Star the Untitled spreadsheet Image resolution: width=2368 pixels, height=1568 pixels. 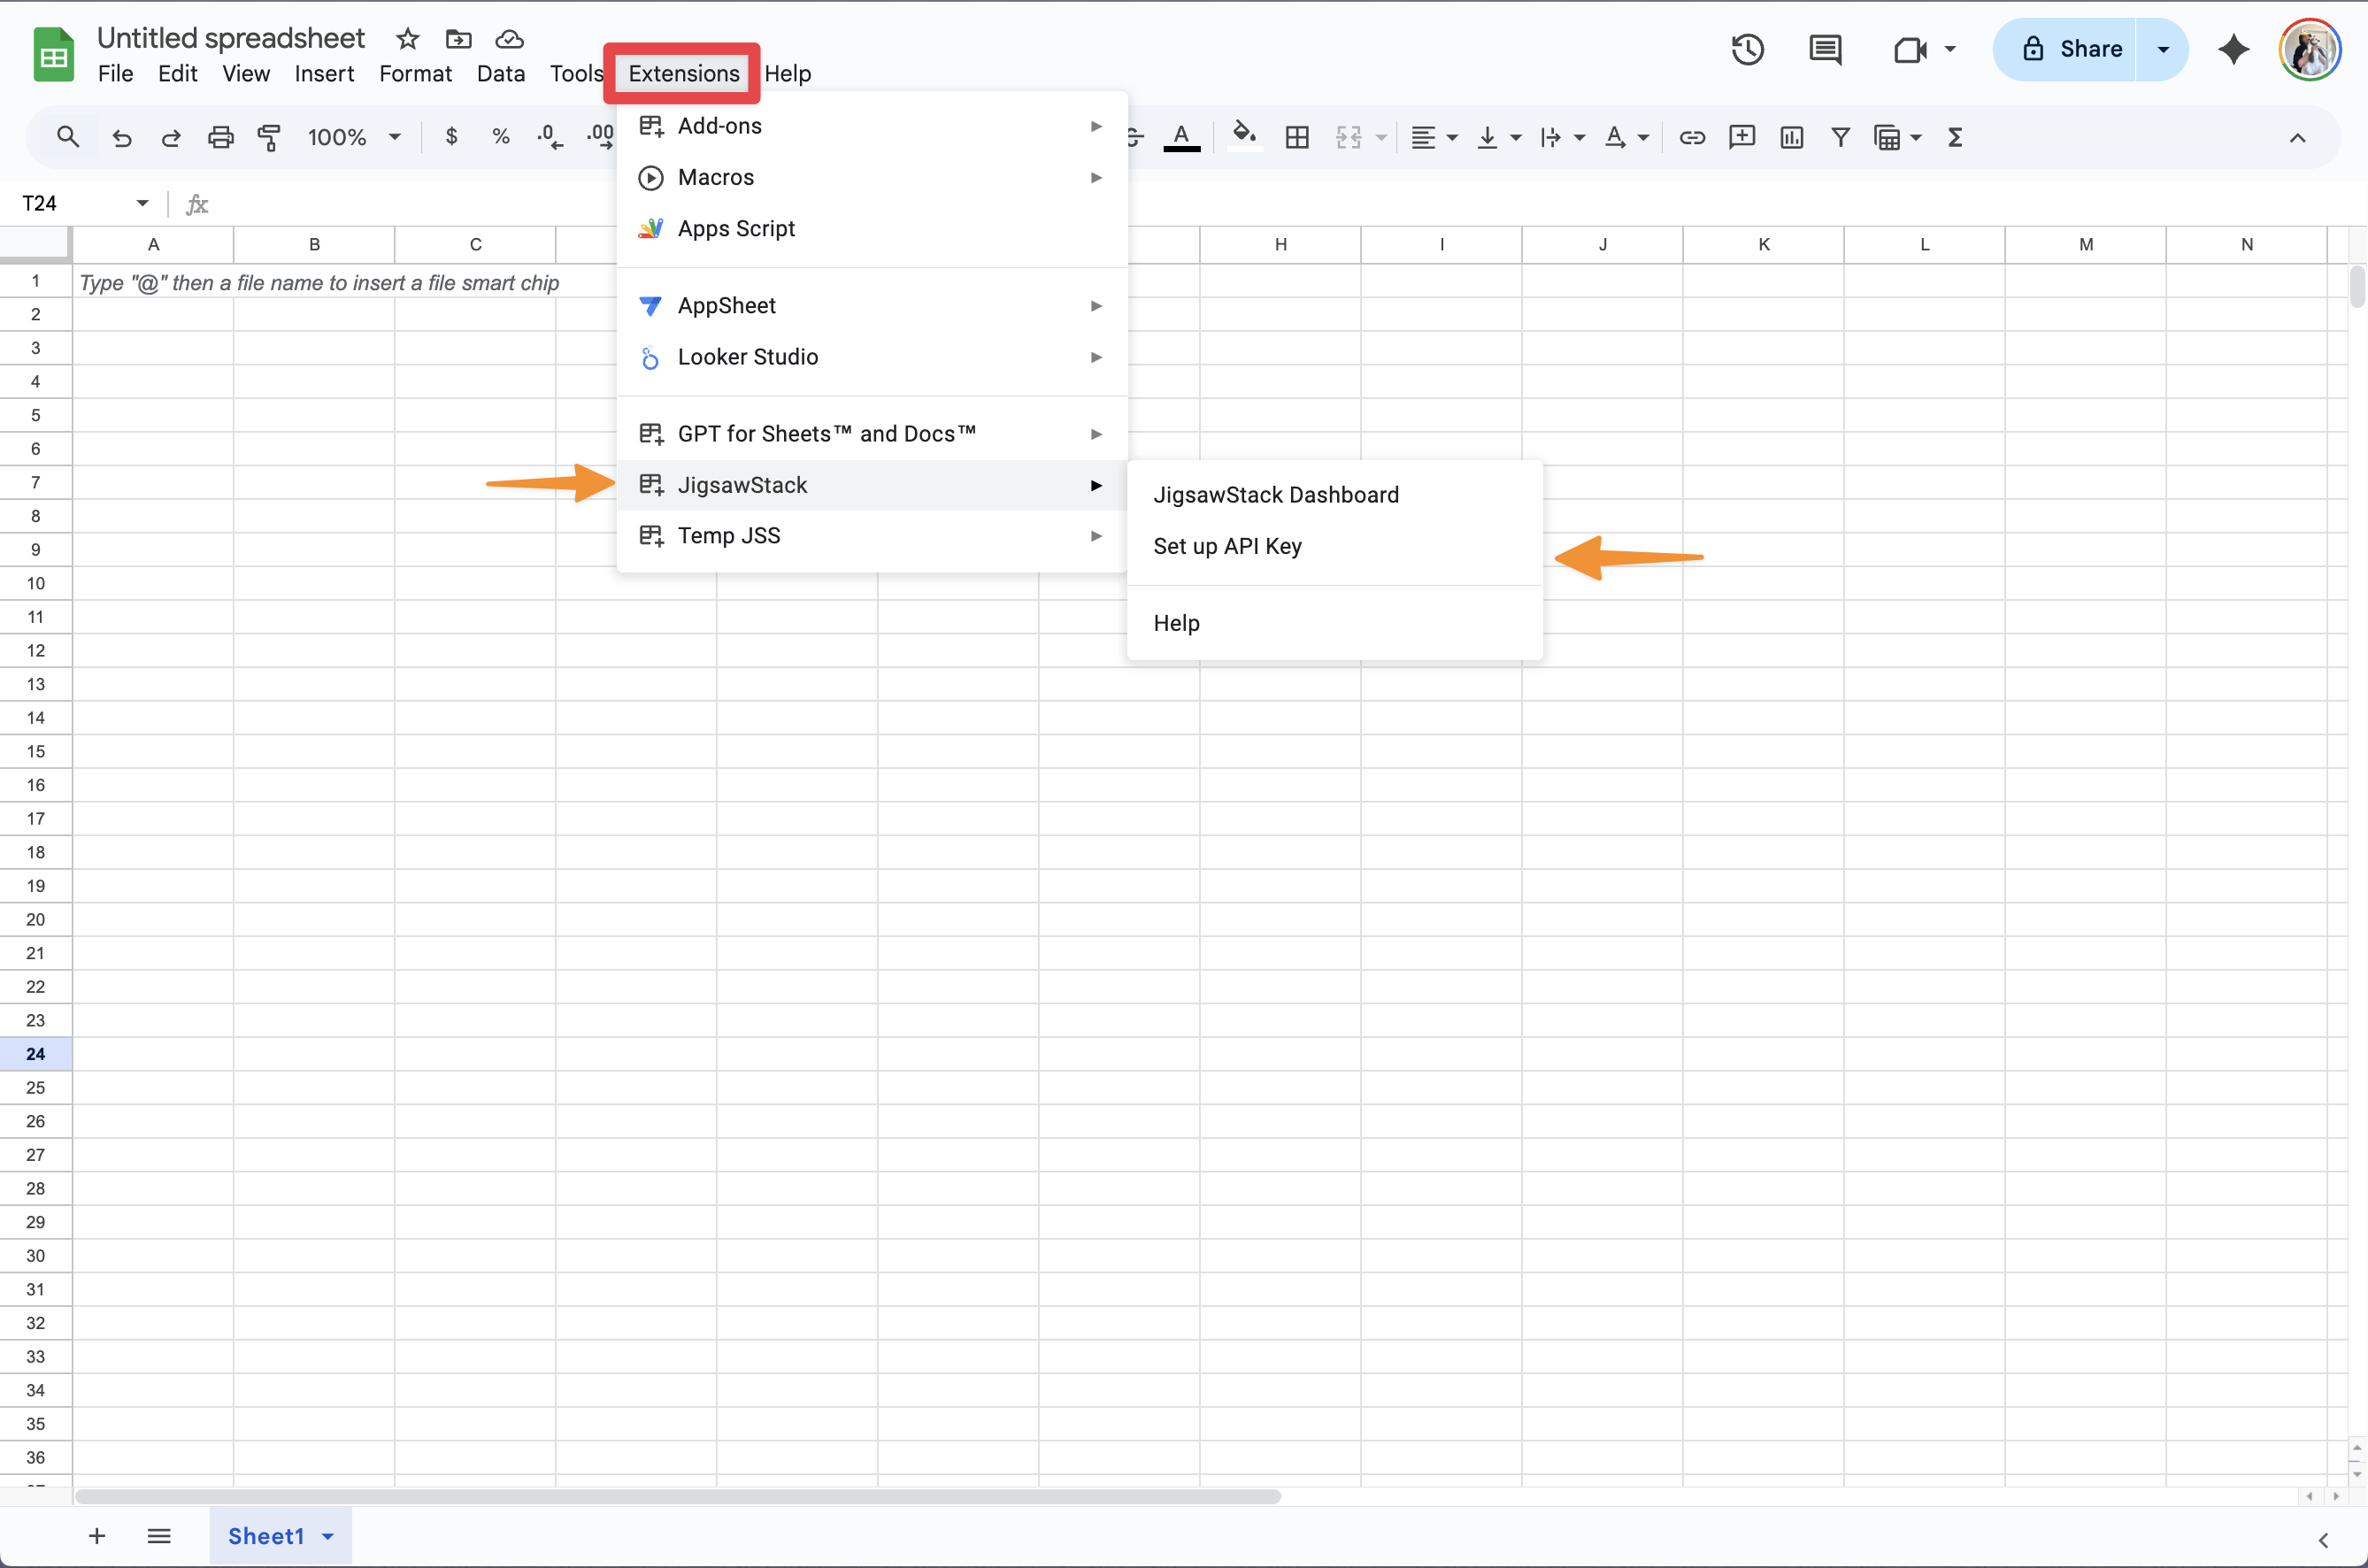tap(407, 39)
